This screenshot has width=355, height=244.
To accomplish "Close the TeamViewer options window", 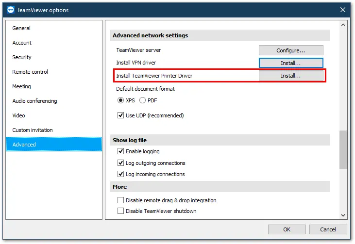I will click(x=342, y=10).
